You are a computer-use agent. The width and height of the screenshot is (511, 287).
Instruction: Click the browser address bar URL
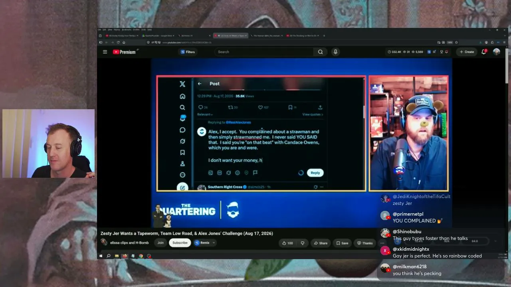pos(188,42)
